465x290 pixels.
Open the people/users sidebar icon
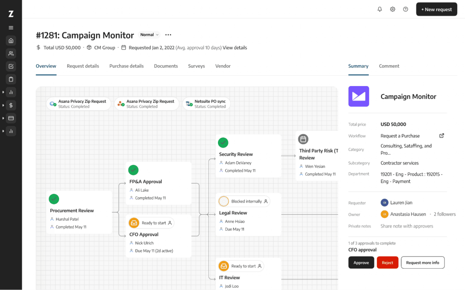point(11,53)
